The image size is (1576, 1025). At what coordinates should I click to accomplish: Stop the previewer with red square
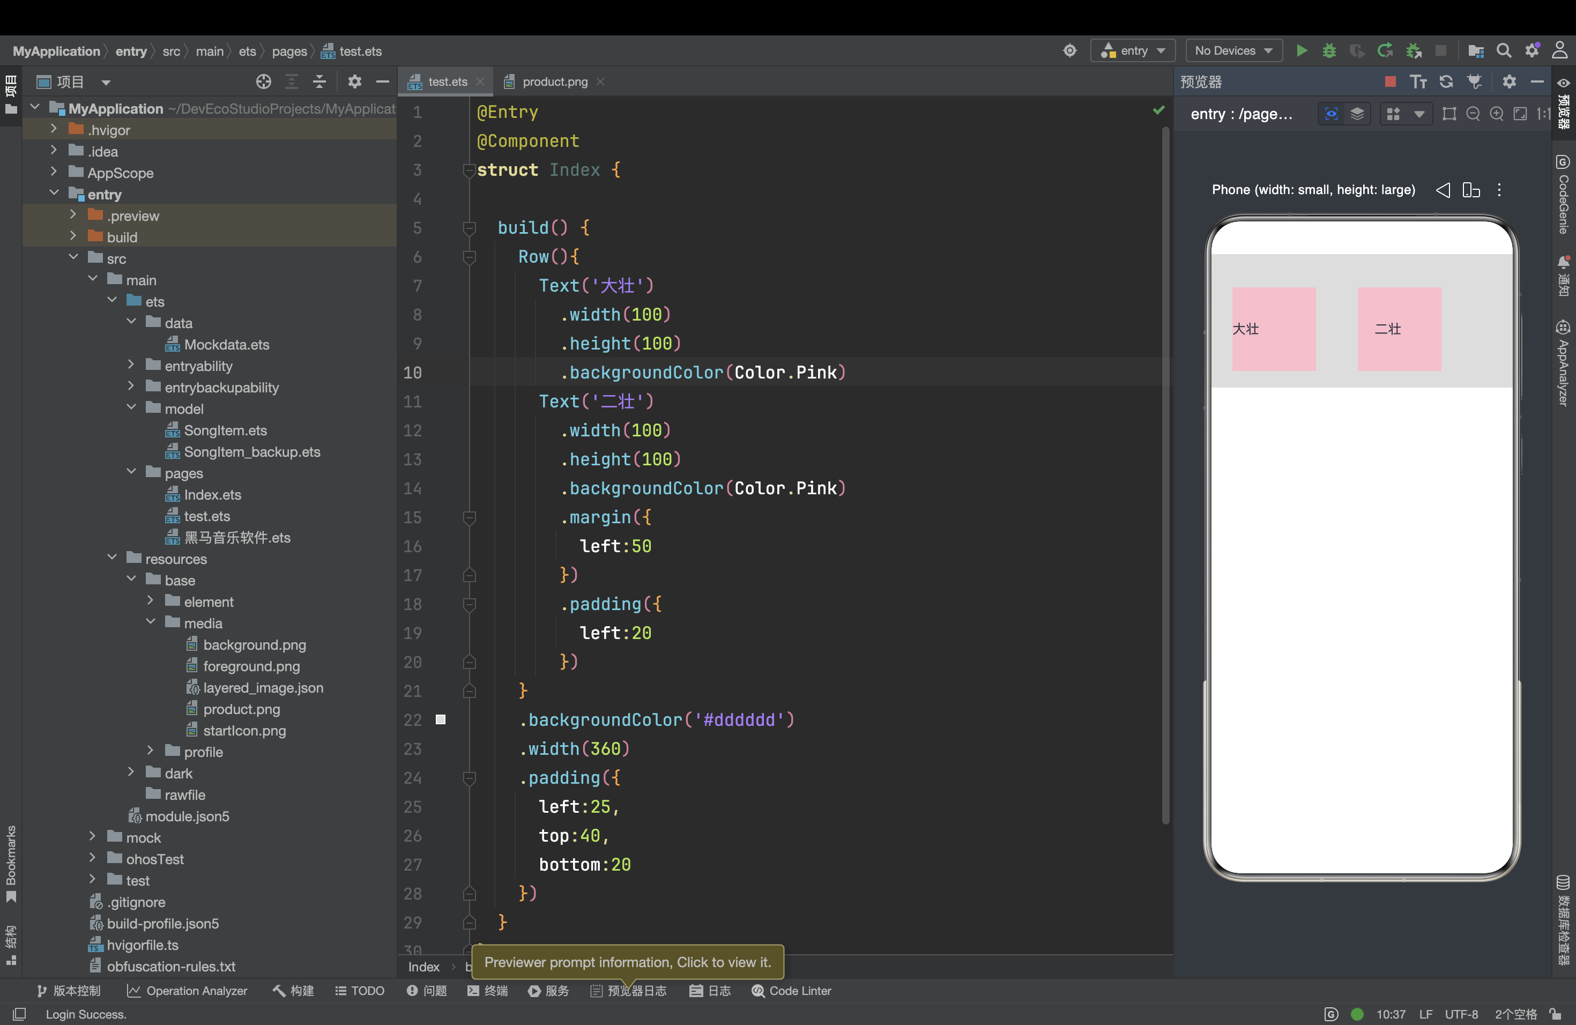tap(1390, 81)
